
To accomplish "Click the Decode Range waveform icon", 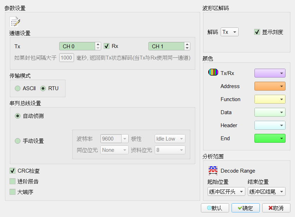I will pyautogui.click(x=213, y=170).
